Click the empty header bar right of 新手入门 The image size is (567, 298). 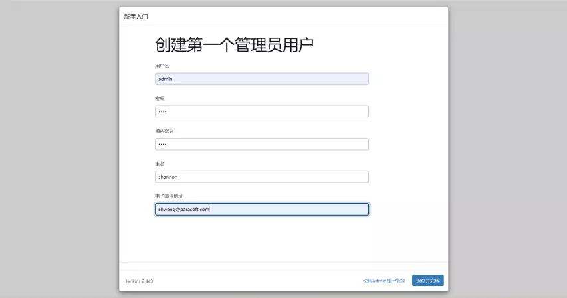pos(299,16)
